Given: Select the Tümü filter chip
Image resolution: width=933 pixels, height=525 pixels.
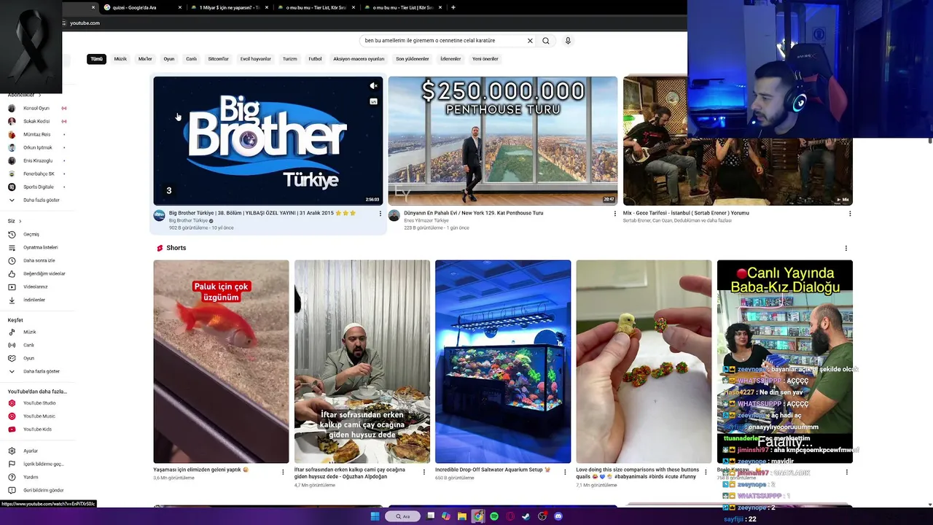Looking at the screenshot, I should pyautogui.click(x=96, y=59).
